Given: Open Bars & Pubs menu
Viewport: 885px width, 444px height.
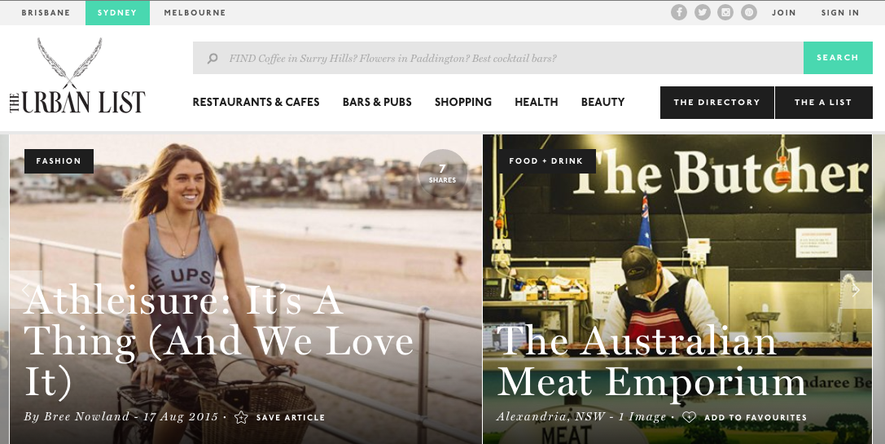Looking at the screenshot, I should pos(377,103).
